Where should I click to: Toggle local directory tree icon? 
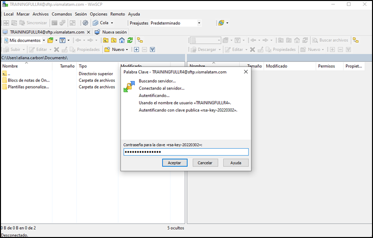140,40
